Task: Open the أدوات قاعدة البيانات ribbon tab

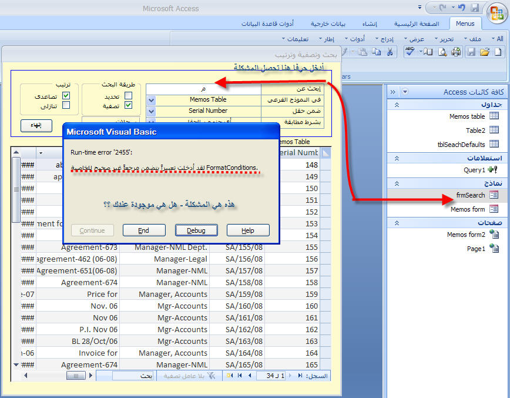Action: 267,24
